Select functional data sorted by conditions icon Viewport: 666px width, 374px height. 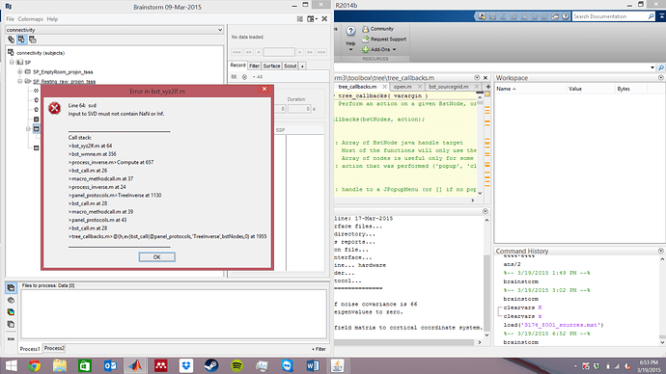(32, 40)
